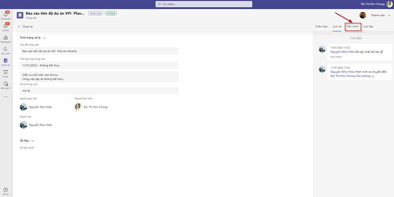394x197 pixels.
Task: Select the Công việc sidebar icon
Action: (x=5, y=61)
